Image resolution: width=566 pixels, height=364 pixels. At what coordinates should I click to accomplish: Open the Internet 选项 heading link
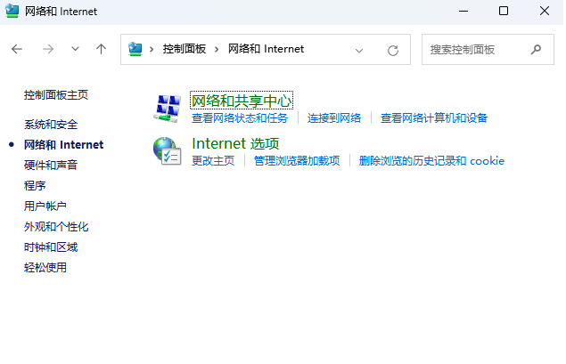[235, 143]
